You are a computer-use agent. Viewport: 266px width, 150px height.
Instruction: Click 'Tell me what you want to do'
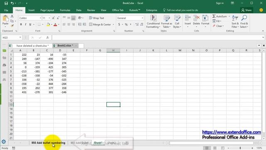coord(180,10)
